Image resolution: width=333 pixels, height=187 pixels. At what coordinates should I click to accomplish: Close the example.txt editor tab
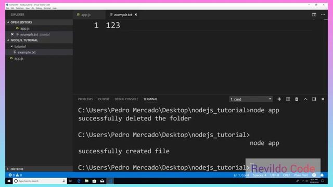(x=136, y=15)
